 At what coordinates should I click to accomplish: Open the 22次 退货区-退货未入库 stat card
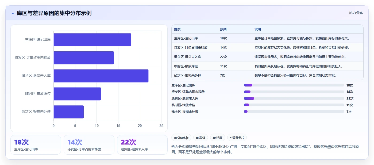(x=142, y=145)
